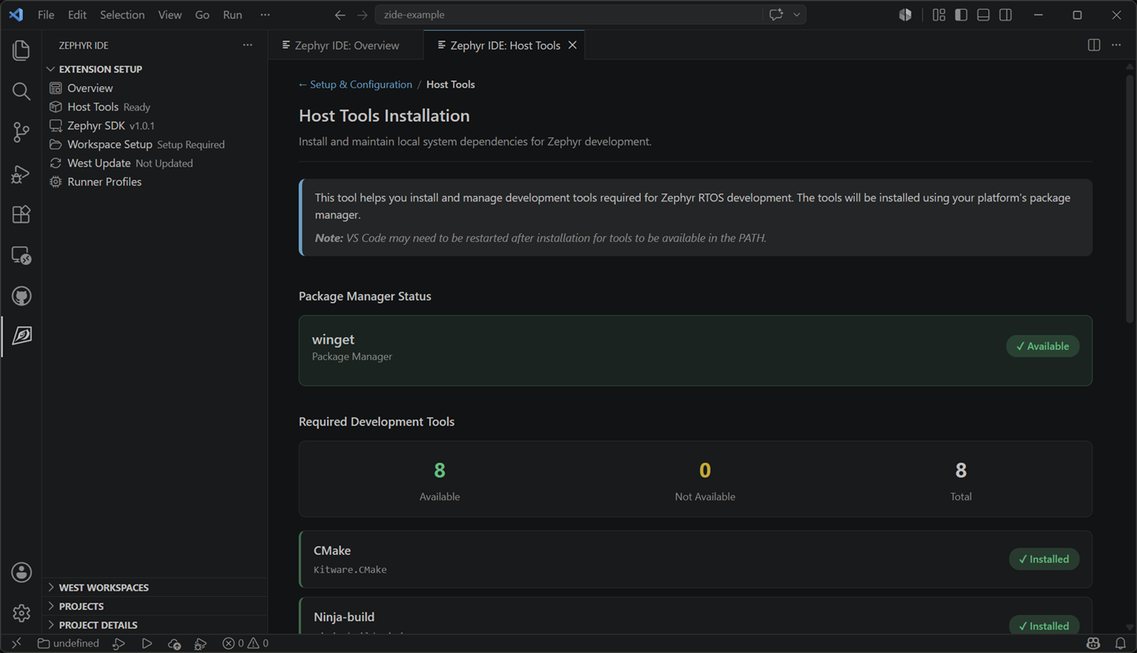Open the Search view in activity bar

(x=21, y=91)
